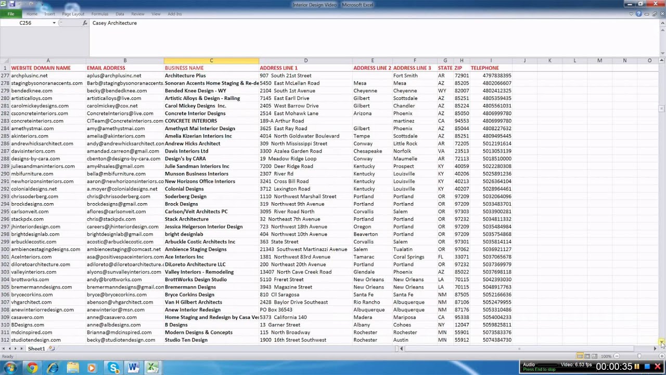Select cell with bendedknee.com domain

click(x=48, y=91)
